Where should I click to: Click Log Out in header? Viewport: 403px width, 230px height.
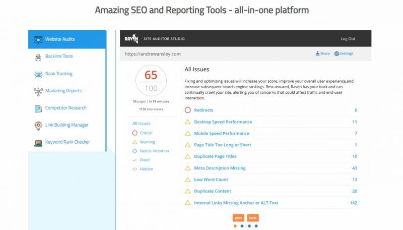point(348,39)
